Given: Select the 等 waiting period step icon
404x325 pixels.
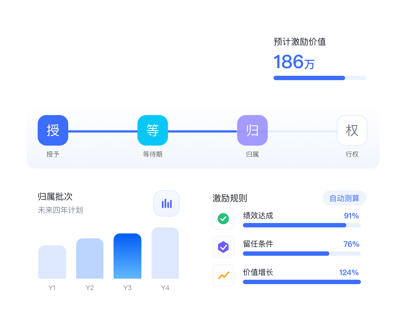Looking at the screenshot, I should click(153, 130).
